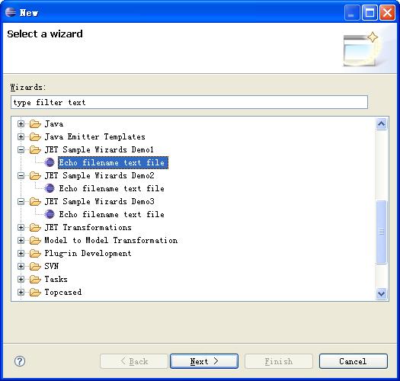
Task: Expand the Plug-in Development category
Action: pos(21,254)
